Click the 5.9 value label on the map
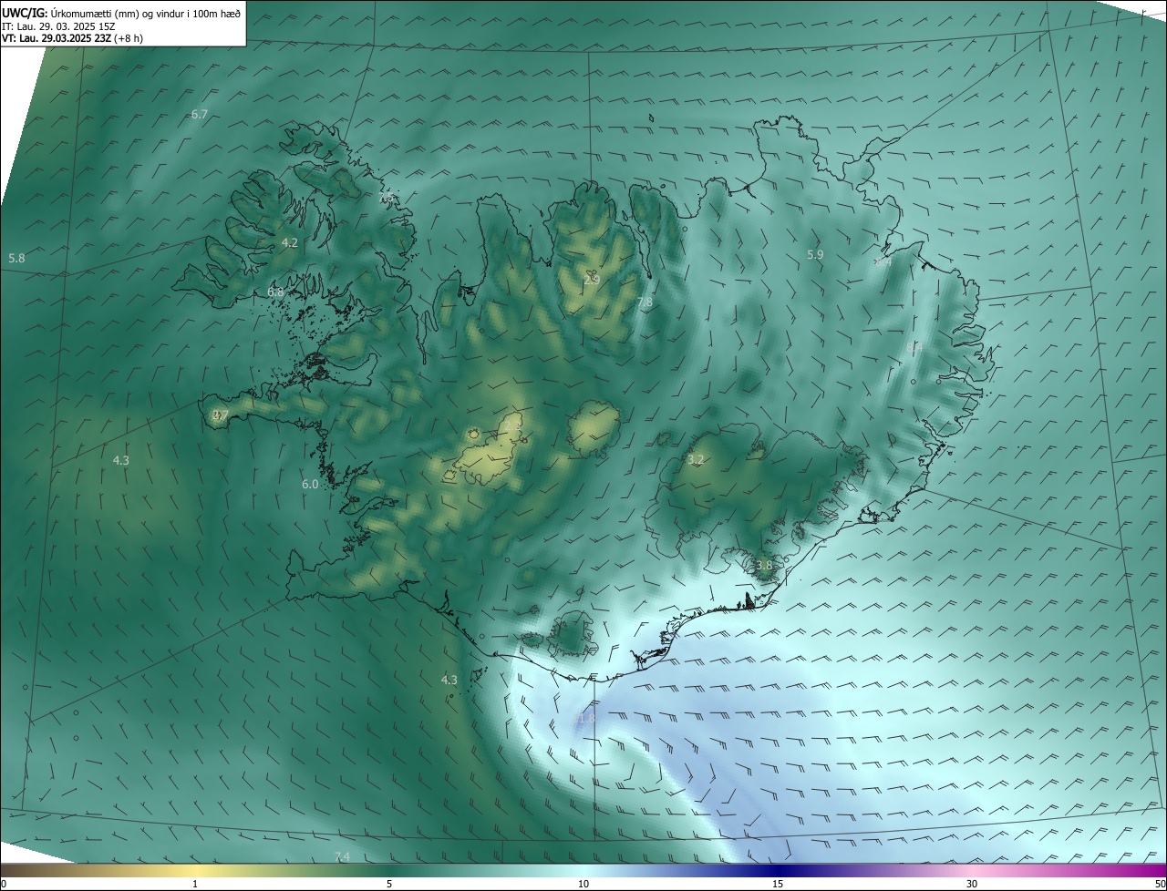The image size is (1167, 891). coord(815,255)
